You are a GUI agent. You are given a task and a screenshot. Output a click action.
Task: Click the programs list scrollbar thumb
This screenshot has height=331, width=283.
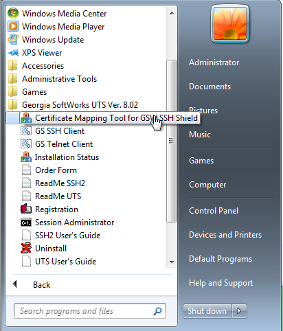171,141
